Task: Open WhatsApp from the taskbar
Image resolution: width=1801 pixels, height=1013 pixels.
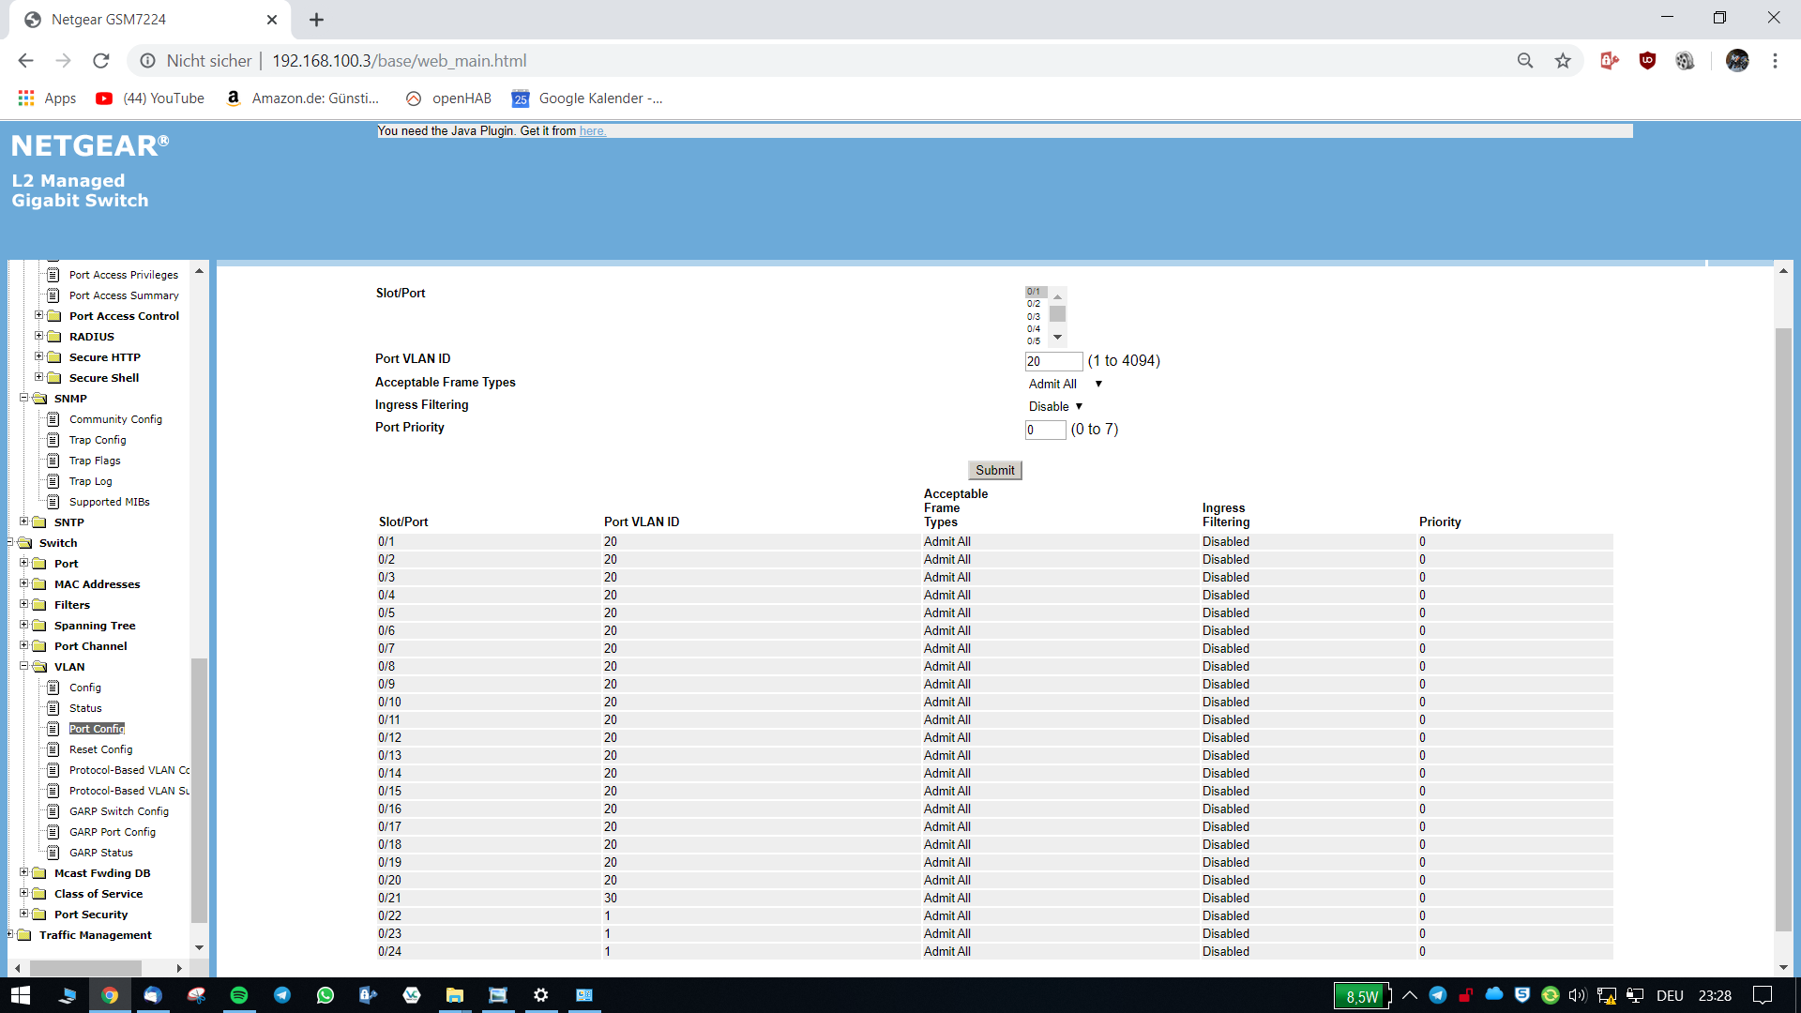Action: (x=325, y=995)
